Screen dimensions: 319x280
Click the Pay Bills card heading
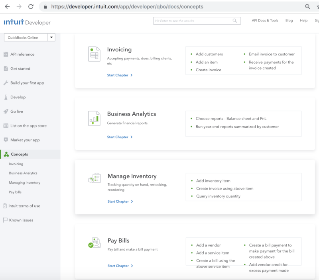[118, 241]
